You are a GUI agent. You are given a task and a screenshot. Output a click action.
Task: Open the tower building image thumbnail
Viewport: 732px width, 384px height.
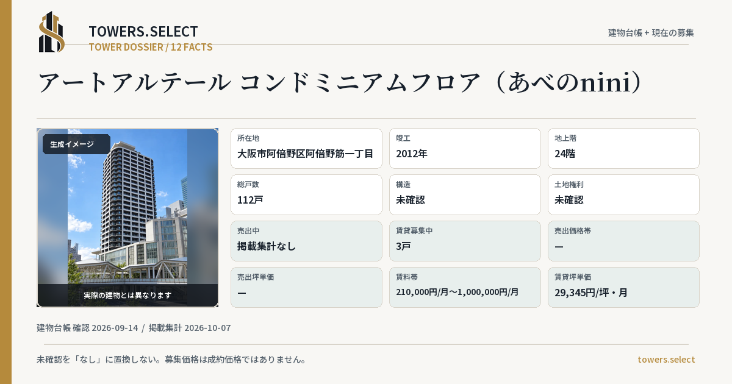click(127, 218)
